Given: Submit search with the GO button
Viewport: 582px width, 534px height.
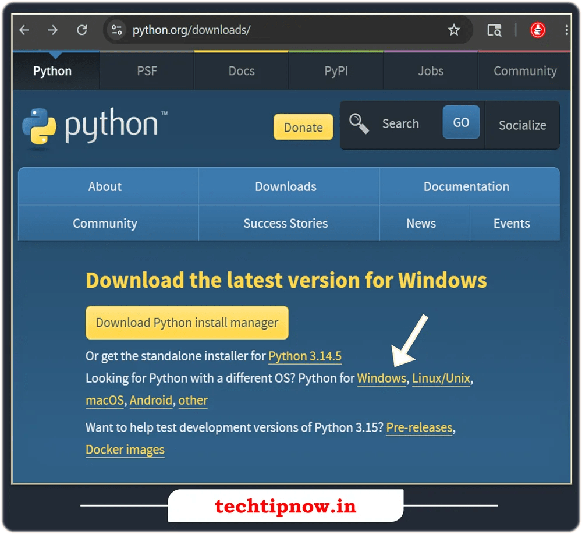Looking at the screenshot, I should [x=461, y=122].
